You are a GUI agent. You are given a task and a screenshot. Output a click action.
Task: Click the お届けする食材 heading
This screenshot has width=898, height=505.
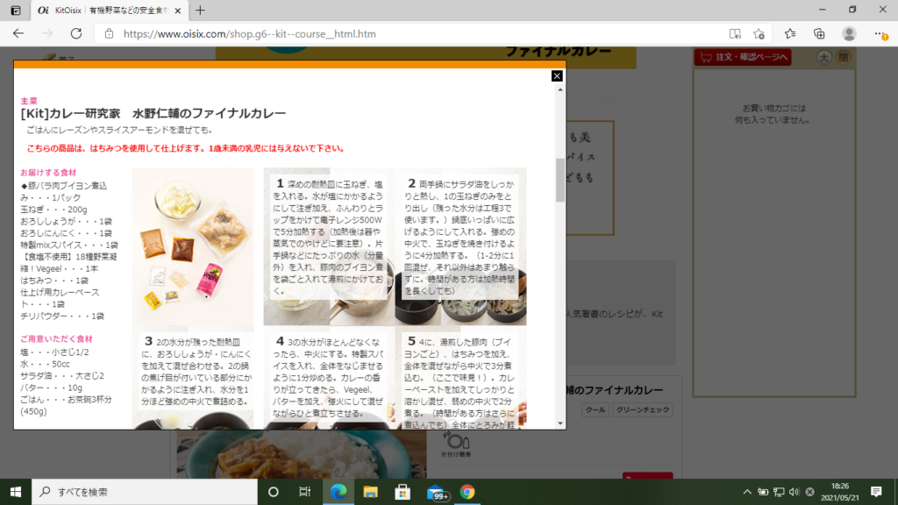(x=48, y=173)
